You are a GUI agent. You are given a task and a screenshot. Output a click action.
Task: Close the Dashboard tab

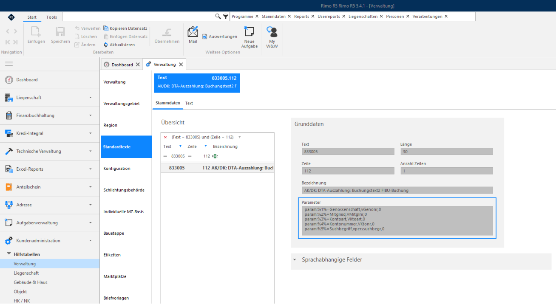pos(138,65)
